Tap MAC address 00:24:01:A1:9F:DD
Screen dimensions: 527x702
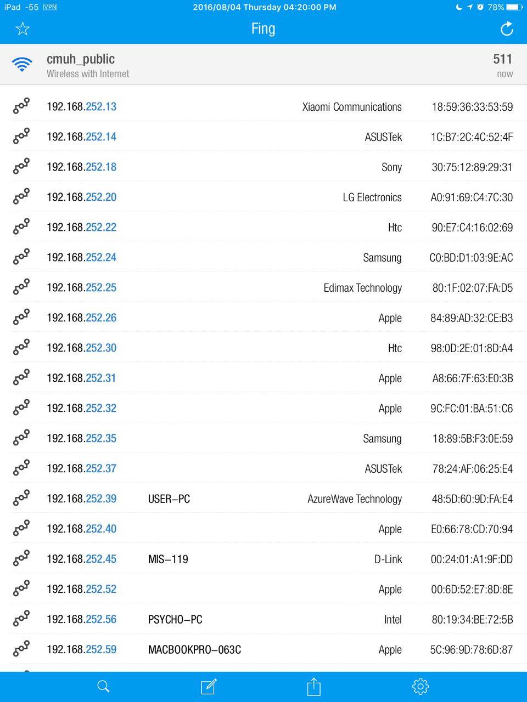click(472, 559)
